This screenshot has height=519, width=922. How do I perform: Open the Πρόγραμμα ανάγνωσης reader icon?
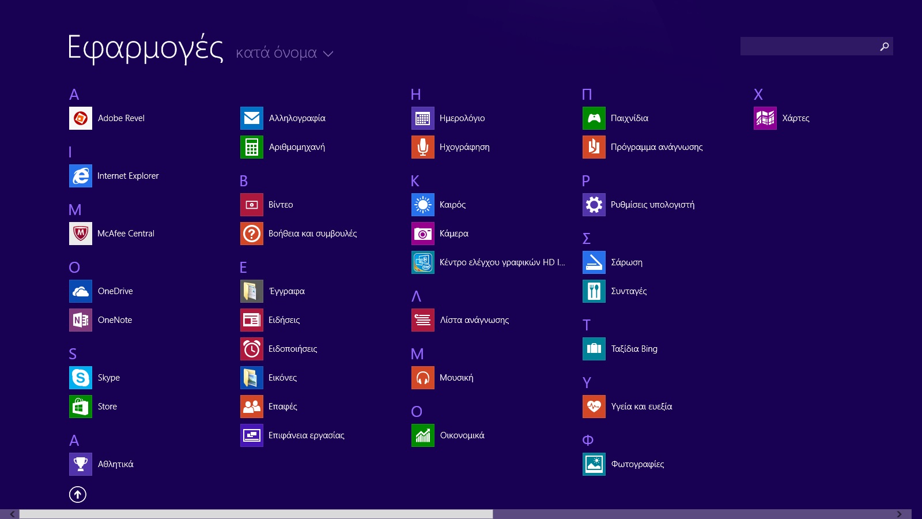pyautogui.click(x=594, y=147)
